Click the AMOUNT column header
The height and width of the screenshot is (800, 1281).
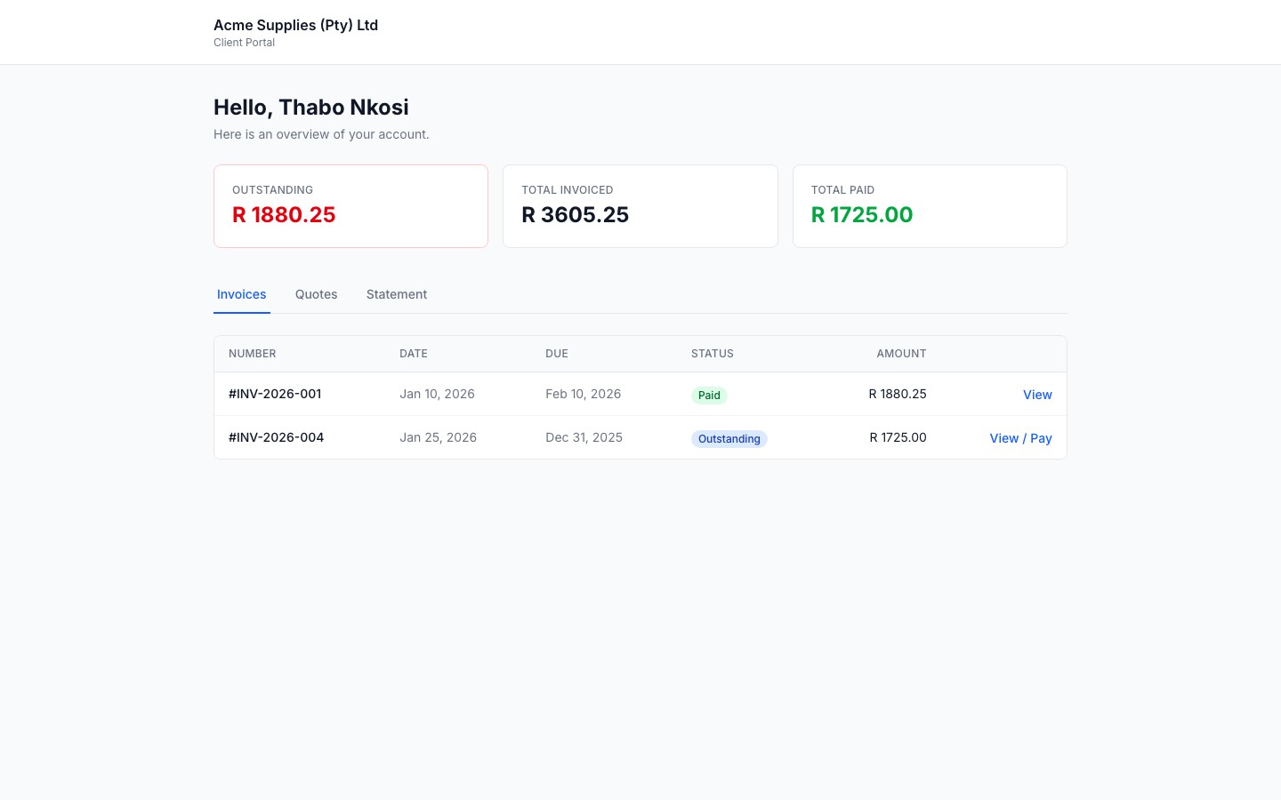pos(901,353)
